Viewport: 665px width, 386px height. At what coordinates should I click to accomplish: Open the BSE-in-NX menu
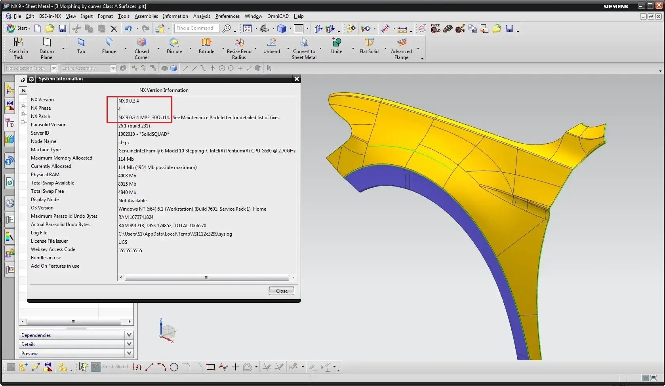coord(50,16)
